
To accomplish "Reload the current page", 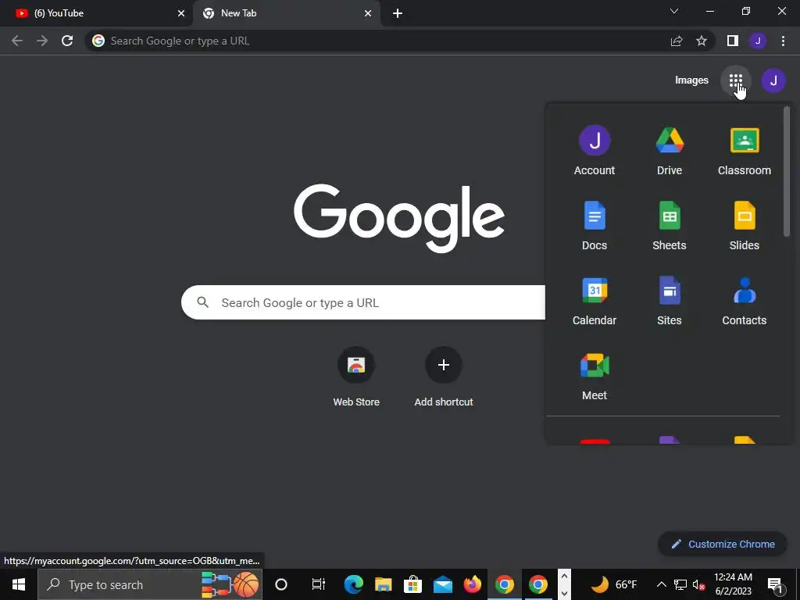I will [x=67, y=41].
